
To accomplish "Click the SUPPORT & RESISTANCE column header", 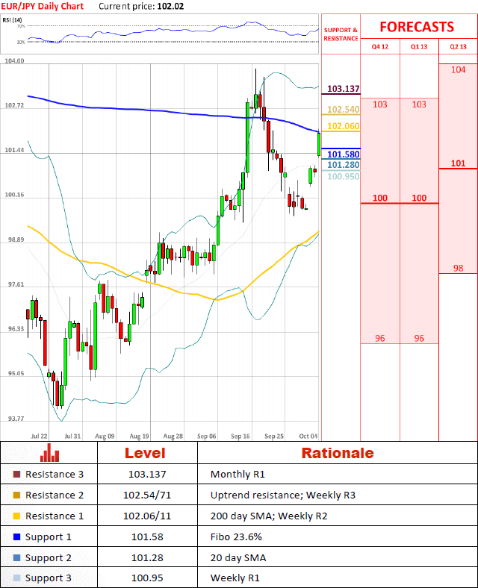I will pos(341,34).
